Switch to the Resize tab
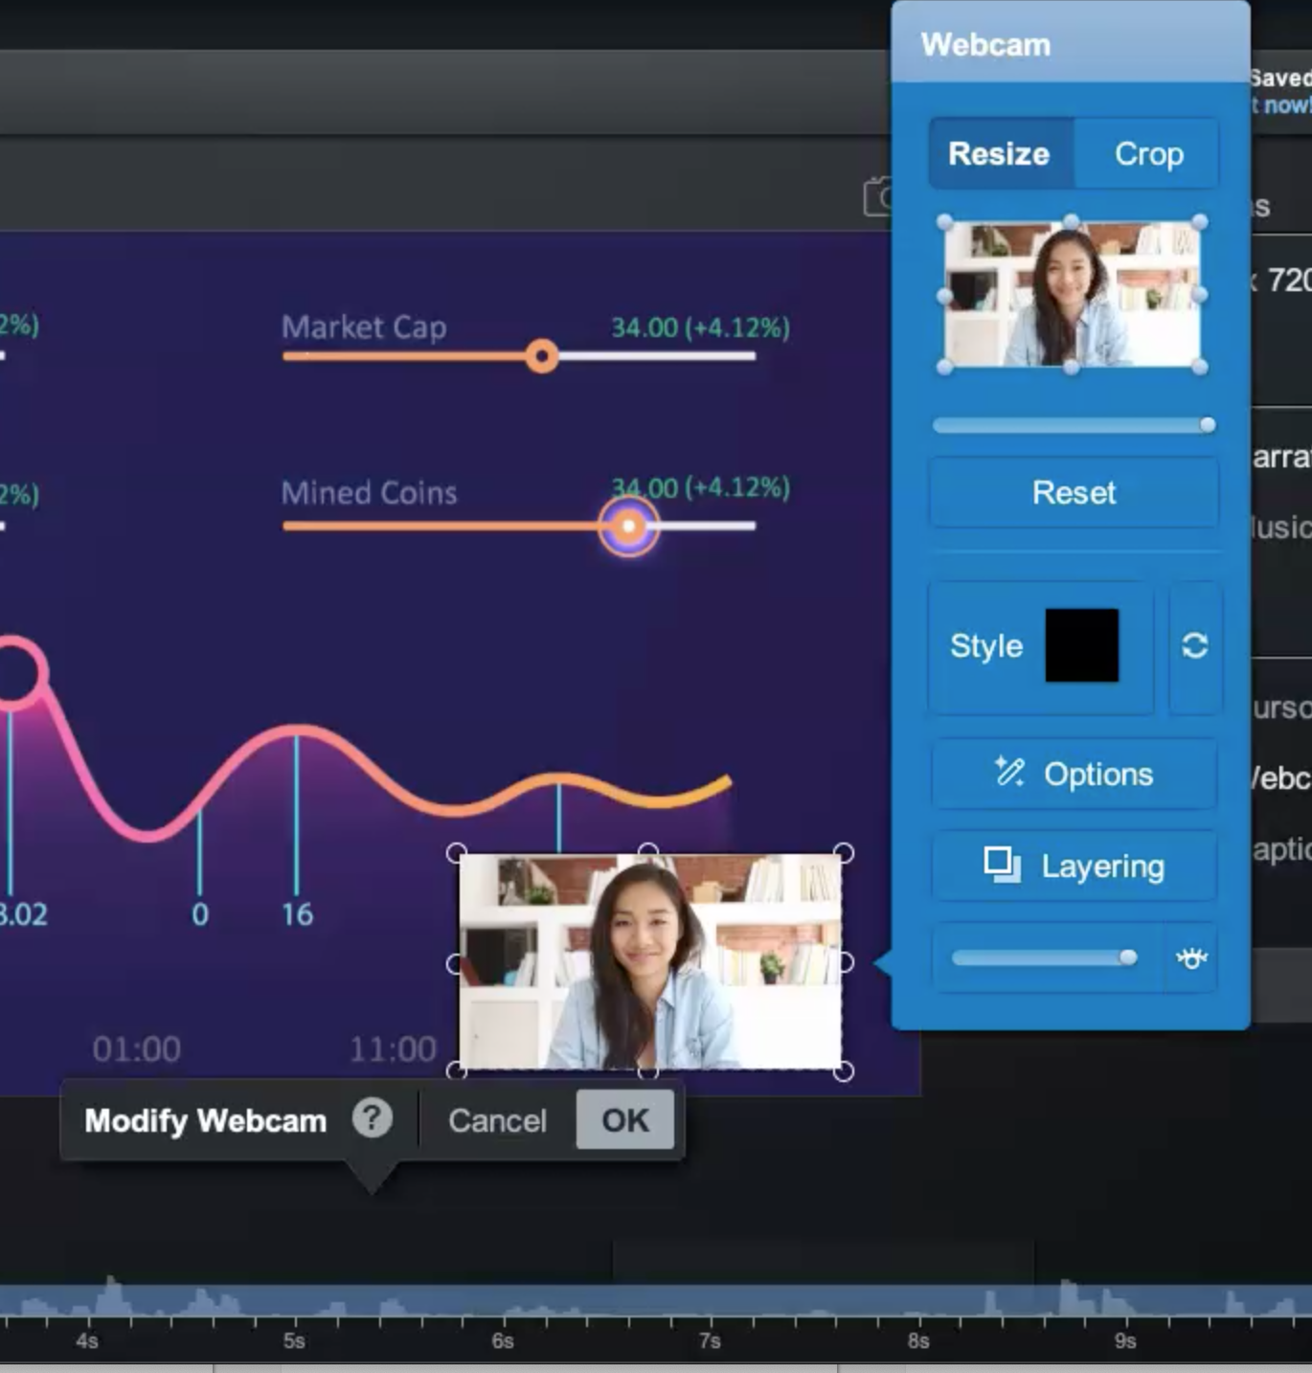Viewport: 1312px width, 1373px height. (x=1001, y=154)
